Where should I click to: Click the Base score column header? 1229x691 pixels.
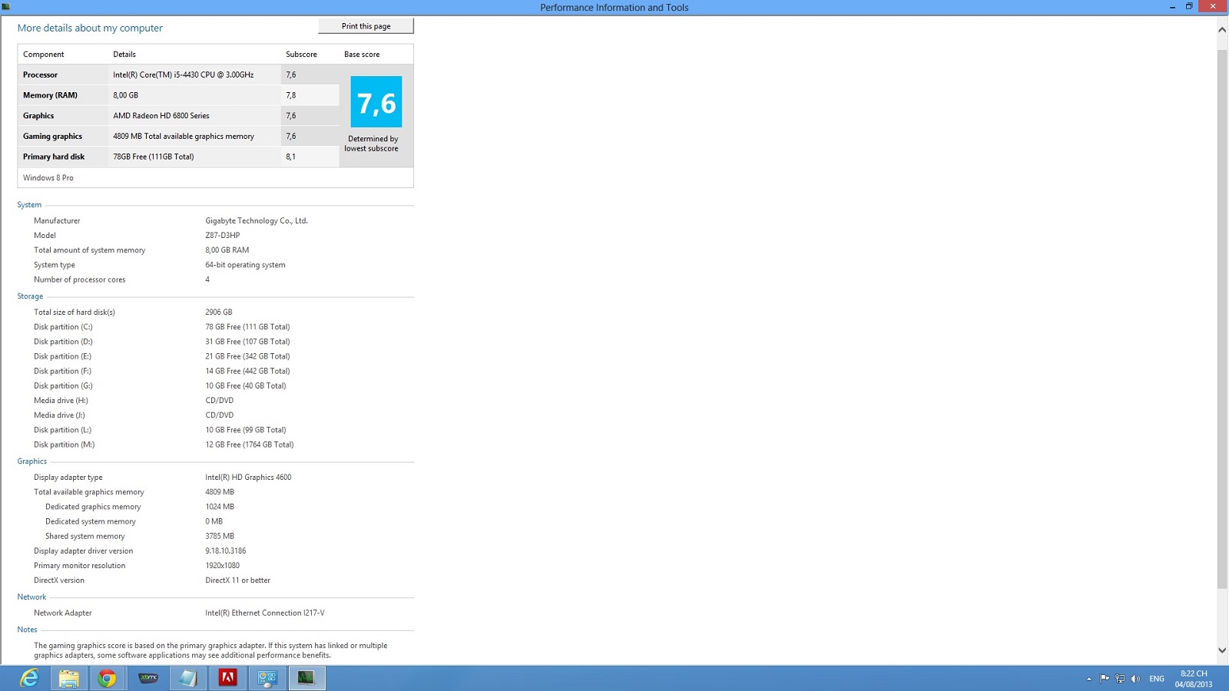[x=362, y=55]
